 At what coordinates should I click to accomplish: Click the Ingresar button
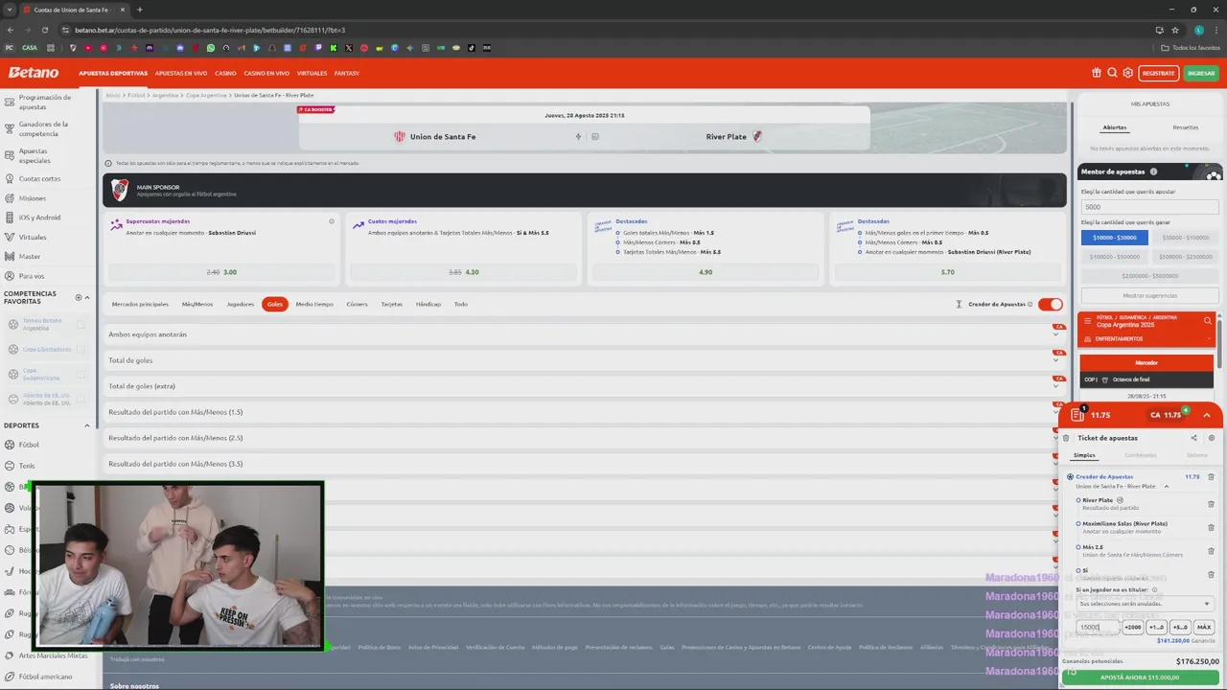pyautogui.click(x=1201, y=73)
